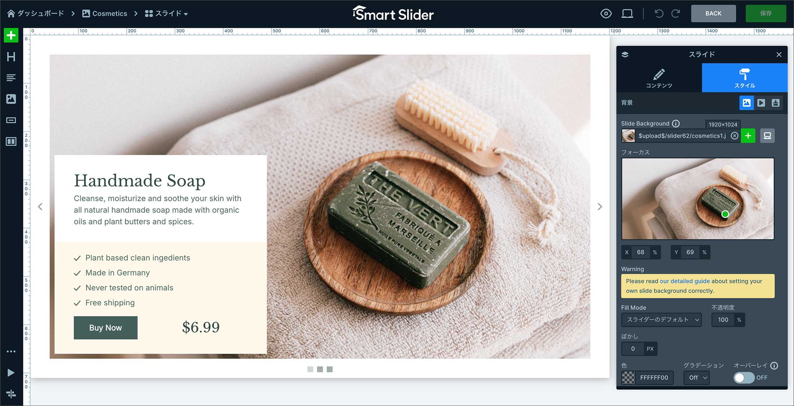Viewport: 794px width, 406px height.
Task: Click the undo arrow icon
Action: (659, 14)
